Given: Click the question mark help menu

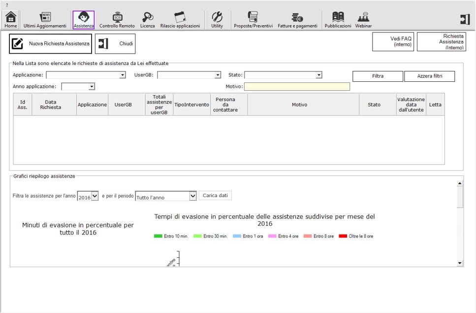Looking at the screenshot, I should tap(7, 5).
